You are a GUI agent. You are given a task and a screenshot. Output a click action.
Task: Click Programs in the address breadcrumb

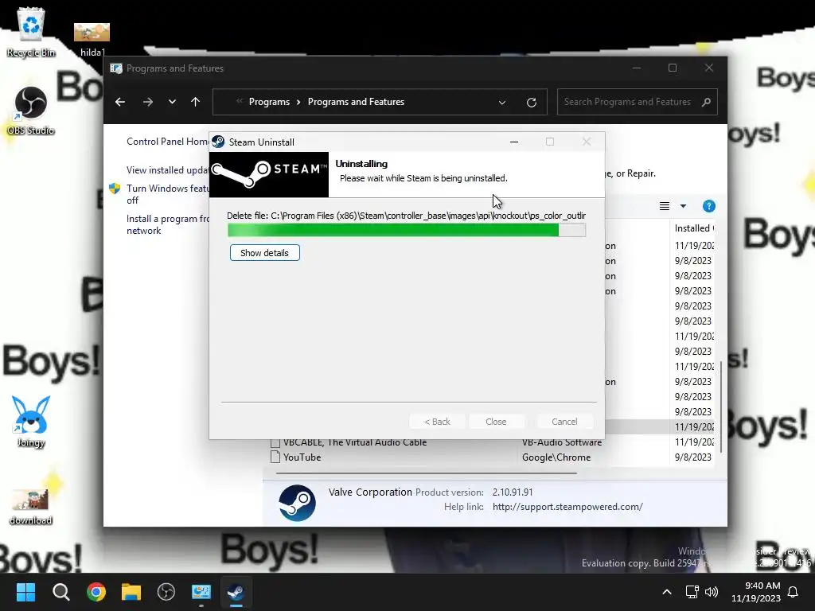(269, 102)
